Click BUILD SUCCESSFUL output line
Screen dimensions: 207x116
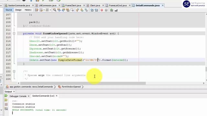coord(39,110)
